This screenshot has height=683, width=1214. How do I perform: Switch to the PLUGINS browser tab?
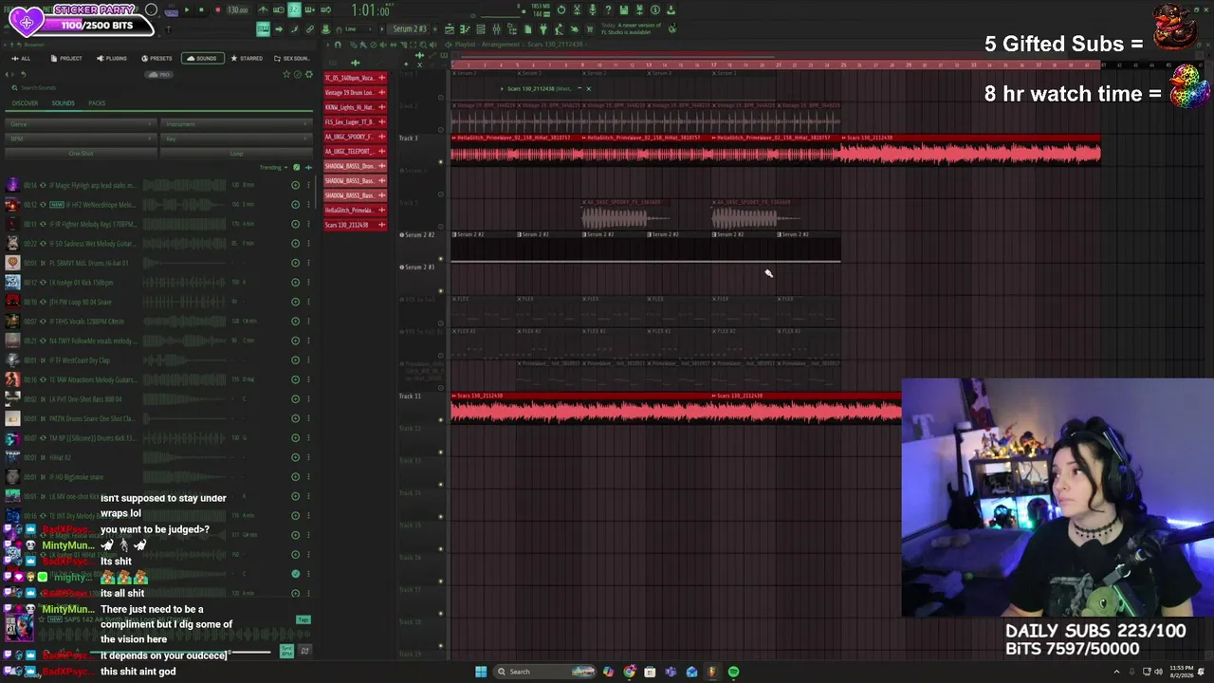(112, 59)
